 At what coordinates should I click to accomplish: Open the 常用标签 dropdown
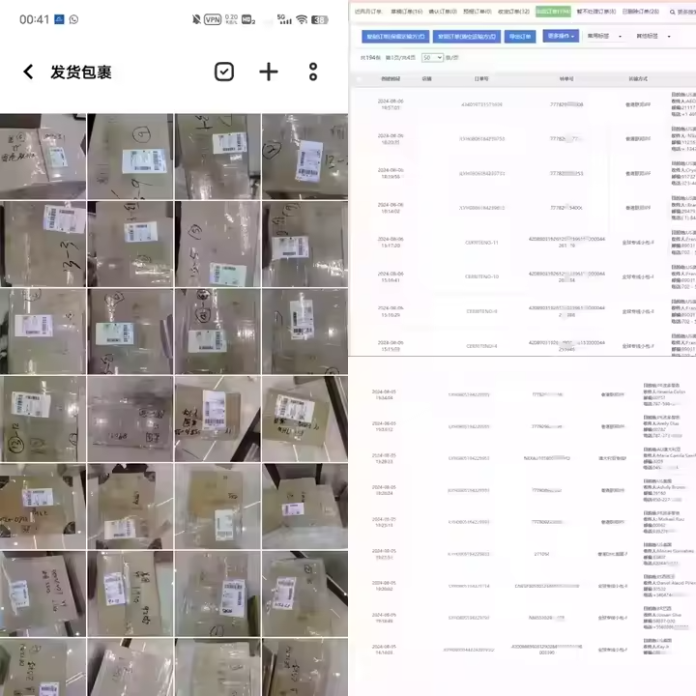pos(604,36)
